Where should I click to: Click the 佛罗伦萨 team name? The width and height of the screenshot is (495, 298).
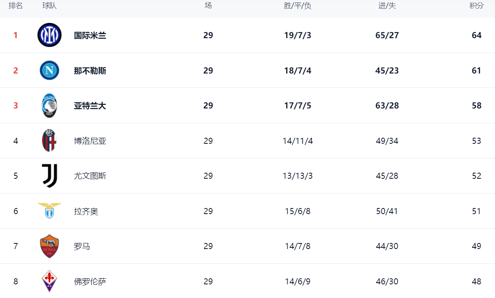(x=90, y=282)
